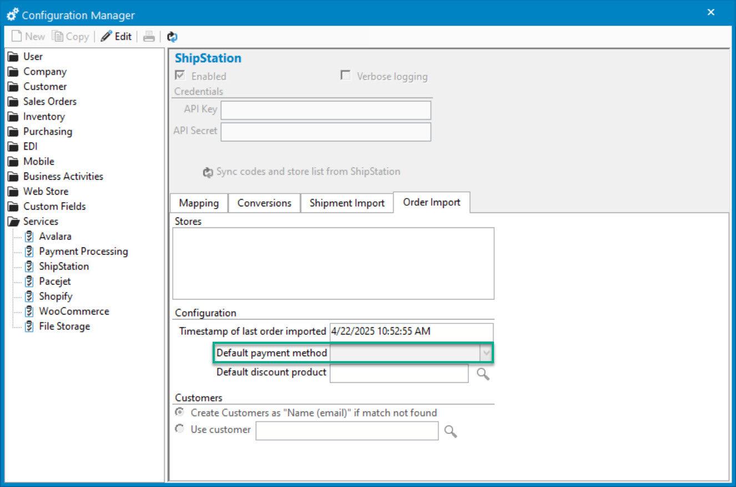Click Sync codes and store list link
This screenshot has height=487, width=736.
point(308,171)
